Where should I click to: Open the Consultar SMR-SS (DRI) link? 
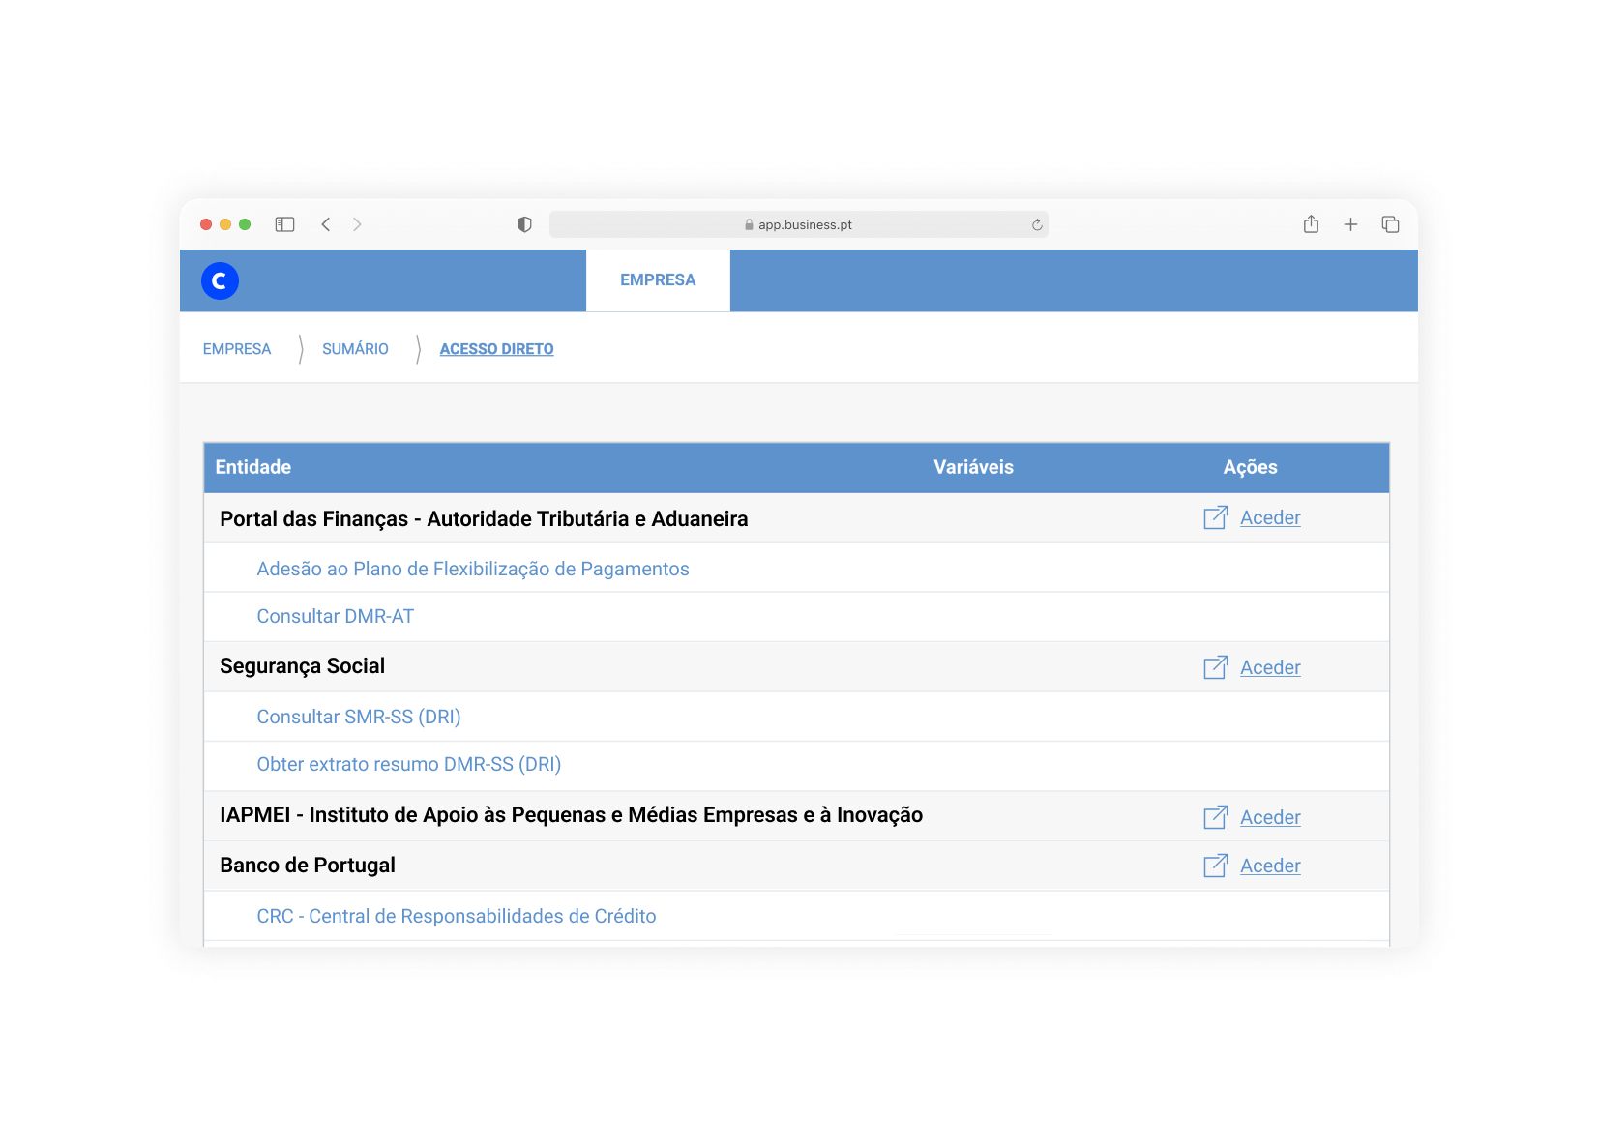click(359, 717)
